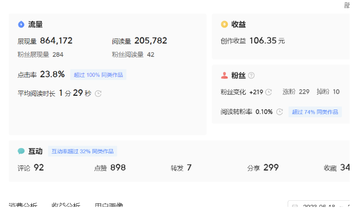
Task: Click the 点赞 count 898
Action: 118,167
